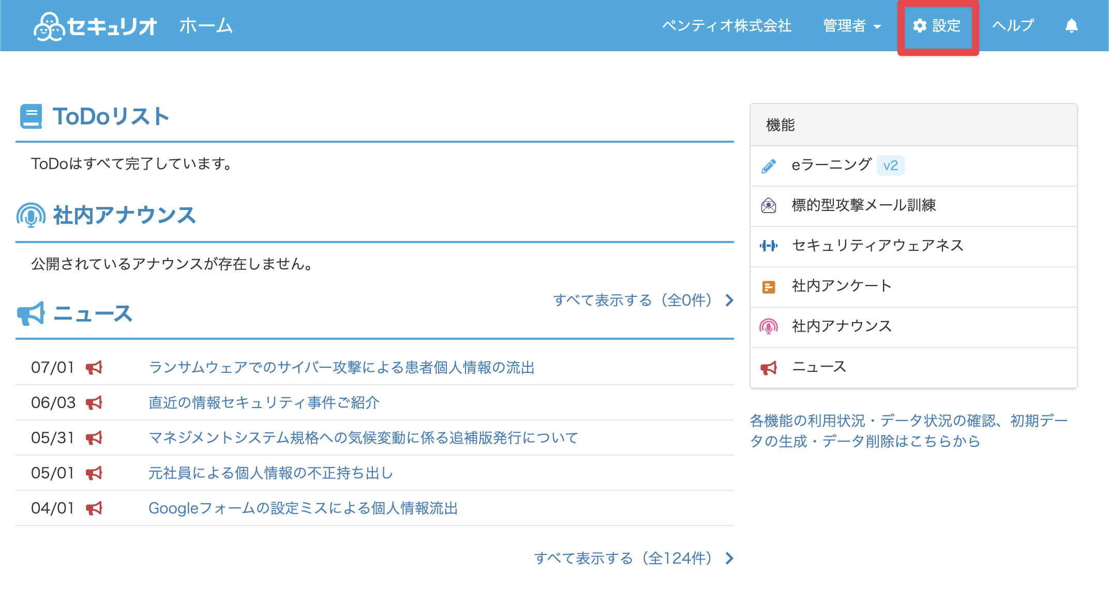Open the notification bell
This screenshot has height=603, width=1109.
click(1072, 25)
